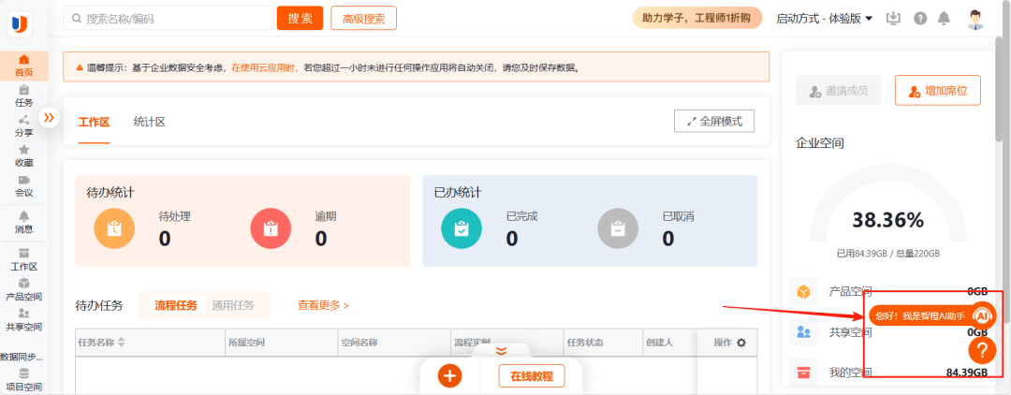Select the 流程任务 toggle option
1011x395 pixels.
[176, 305]
